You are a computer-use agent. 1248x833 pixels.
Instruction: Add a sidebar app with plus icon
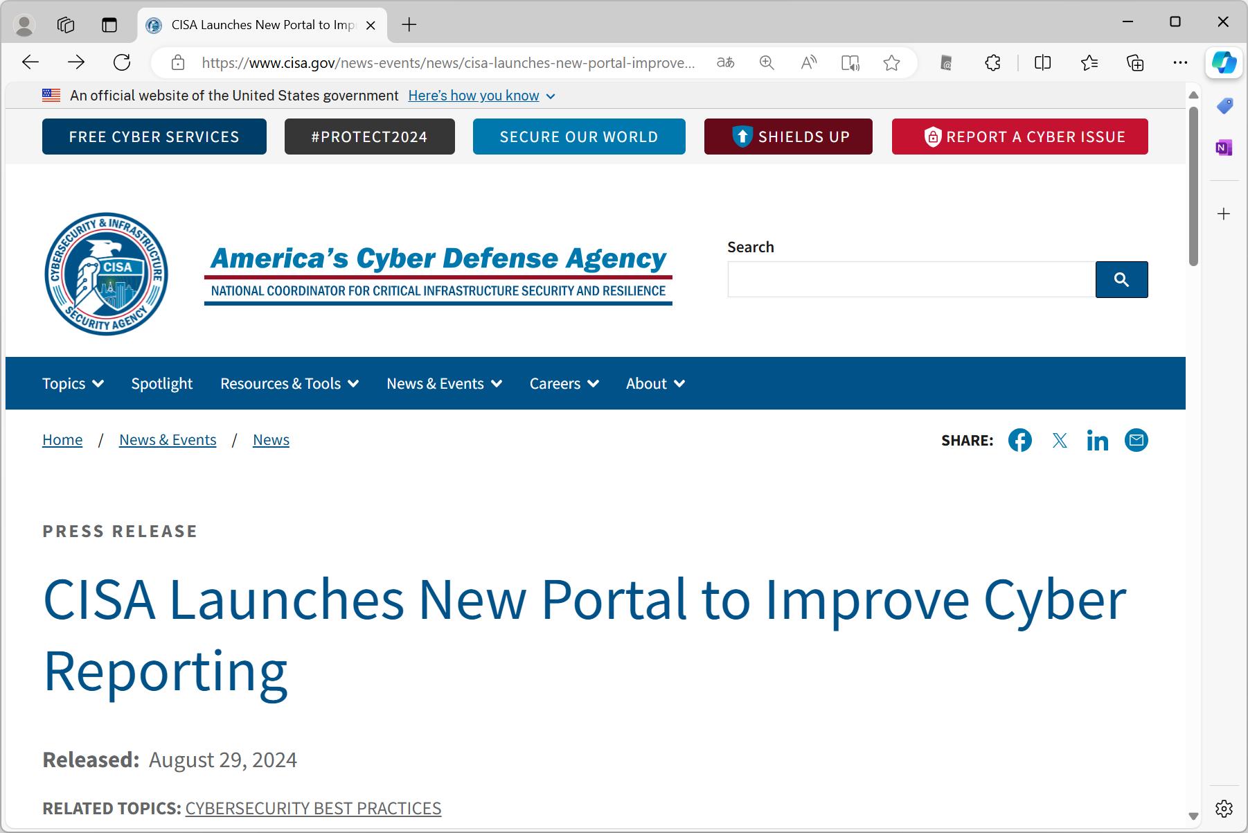(1224, 213)
